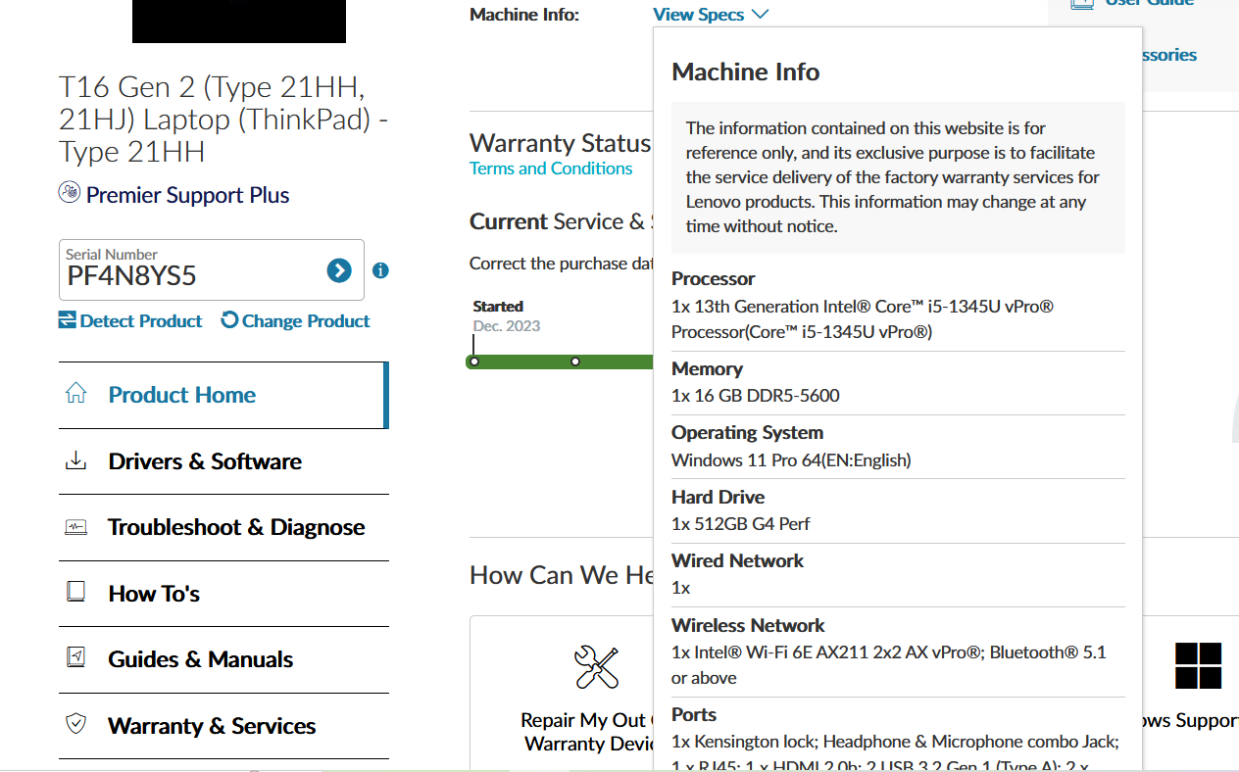Select the Change Product link text
The height and width of the screenshot is (772, 1239).
pyautogui.click(x=306, y=320)
